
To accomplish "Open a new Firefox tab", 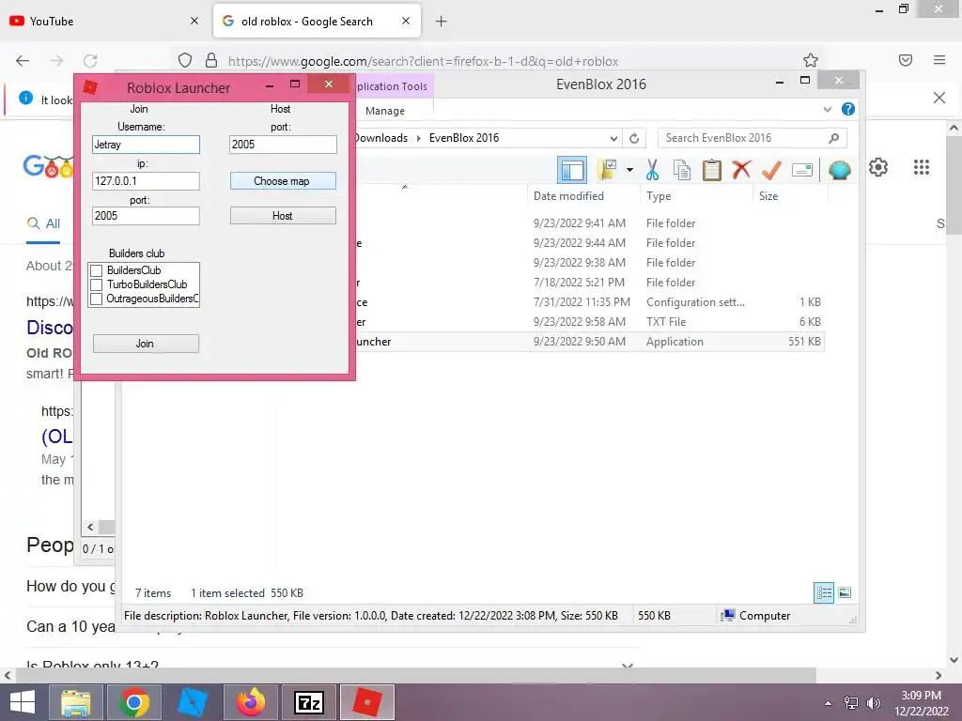I will pyautogui.click(x=442, y=22).
